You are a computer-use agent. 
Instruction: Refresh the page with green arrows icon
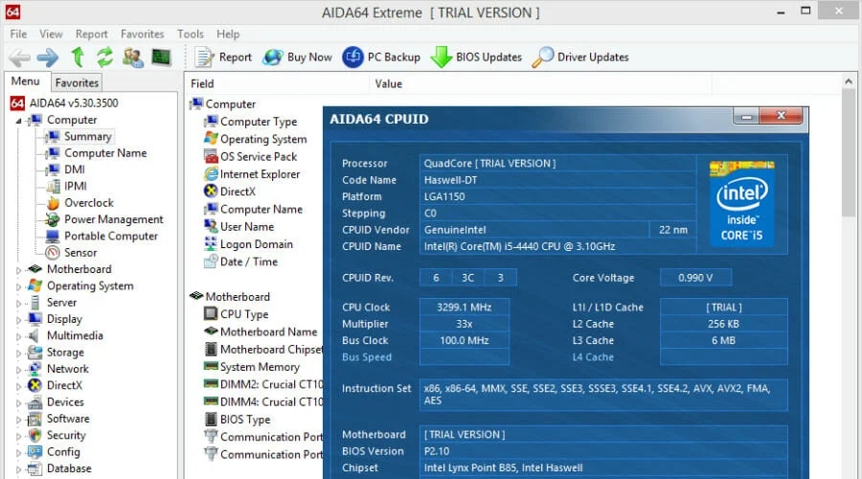(105, 57)
